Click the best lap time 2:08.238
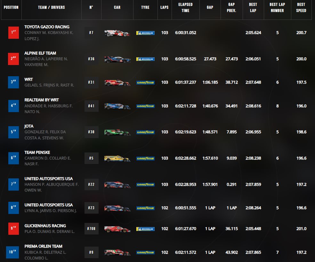 click(x=253, y=159)
